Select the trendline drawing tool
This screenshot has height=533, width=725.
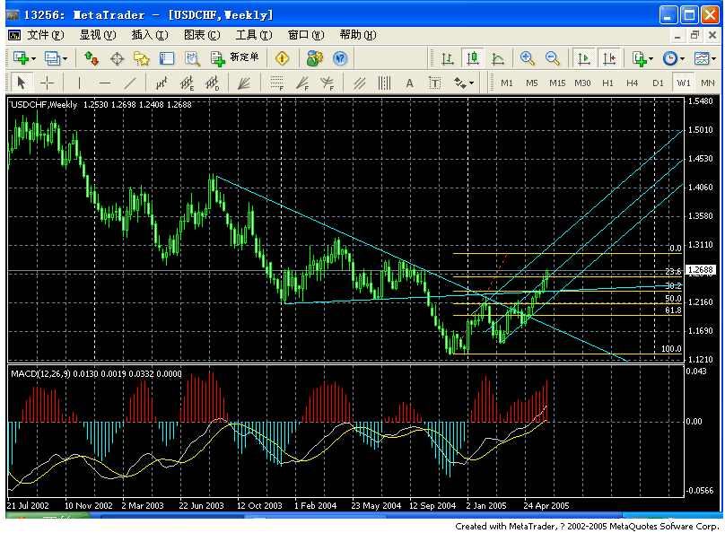pos(130,83)
